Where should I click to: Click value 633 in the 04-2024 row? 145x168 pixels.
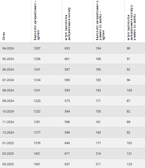pos(67,48)
